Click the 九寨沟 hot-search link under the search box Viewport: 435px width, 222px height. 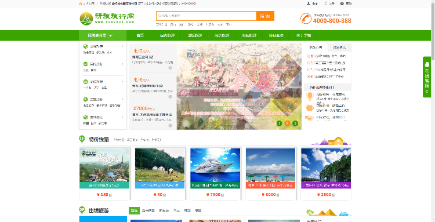pos(210,25)
